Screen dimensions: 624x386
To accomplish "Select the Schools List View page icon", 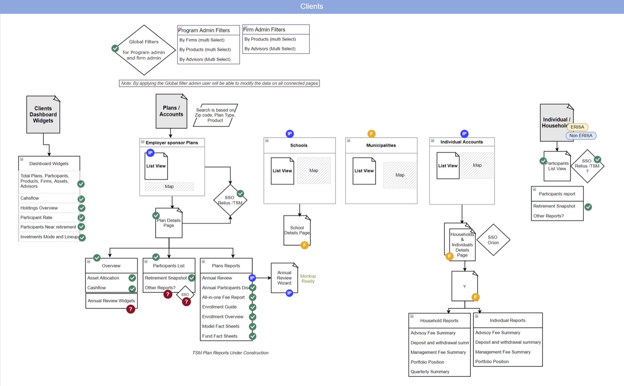I will 283,171.
